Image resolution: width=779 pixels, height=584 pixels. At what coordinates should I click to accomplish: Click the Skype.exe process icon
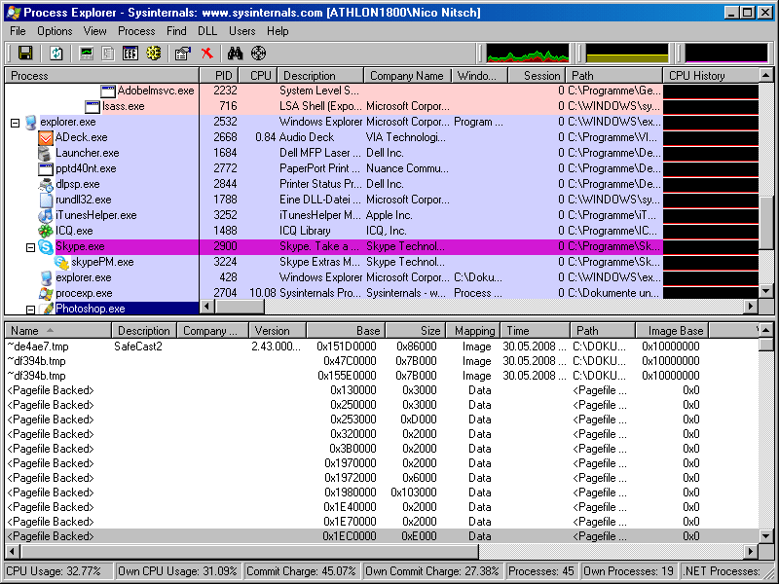tap(46, 246)
